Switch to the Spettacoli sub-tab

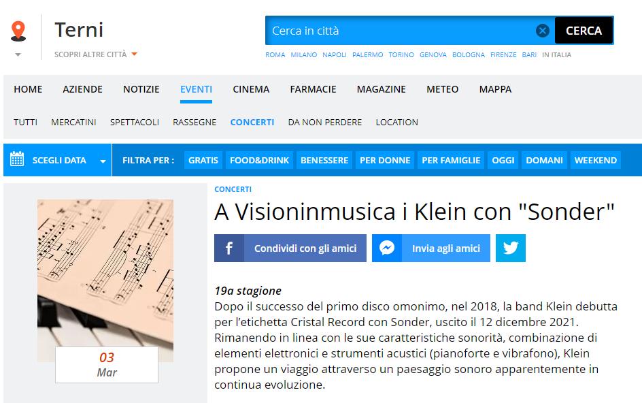tap(134, 122)
